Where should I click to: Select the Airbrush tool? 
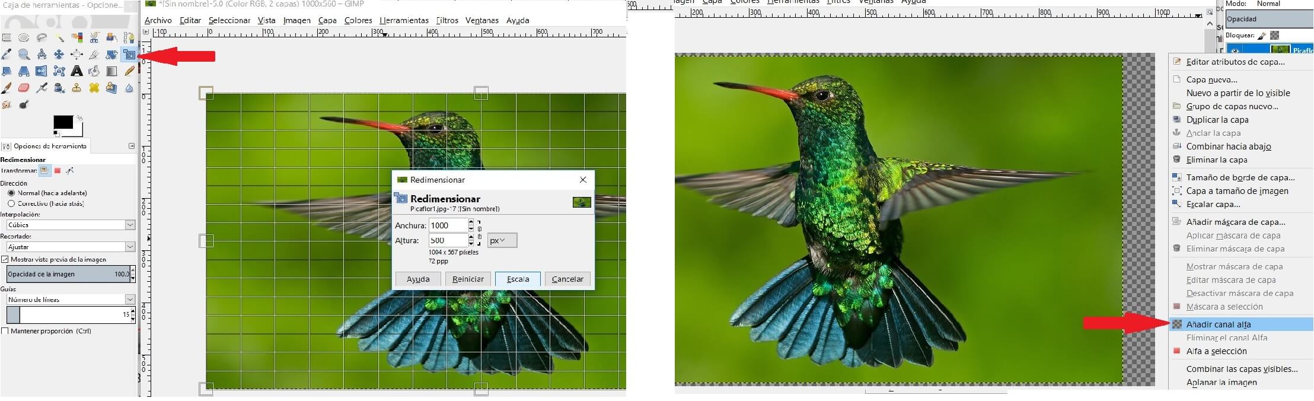(x=42, y=88)
